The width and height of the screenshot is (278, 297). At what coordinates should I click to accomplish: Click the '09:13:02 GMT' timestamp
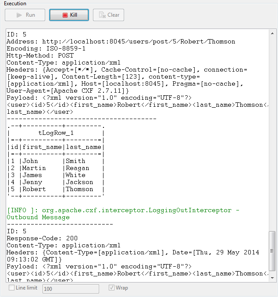click(30, 259)
